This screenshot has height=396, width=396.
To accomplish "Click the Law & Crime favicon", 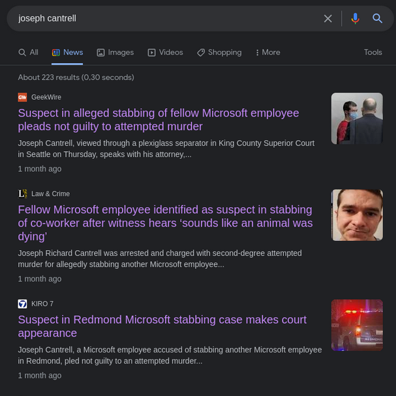I will click(22, 193).
